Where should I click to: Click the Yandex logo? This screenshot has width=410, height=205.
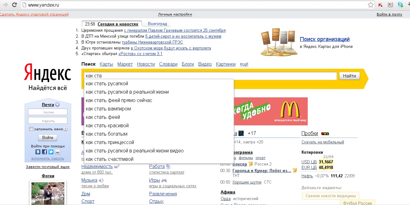pyautogui.click(x=48, y=73)
